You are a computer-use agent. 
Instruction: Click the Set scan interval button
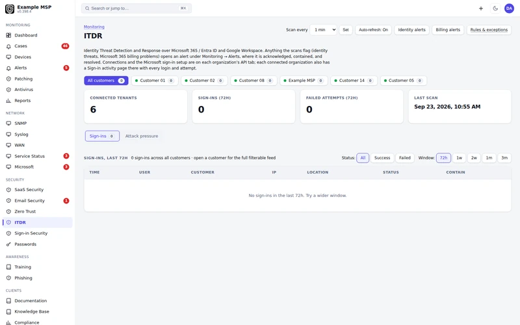pos(346,30)
